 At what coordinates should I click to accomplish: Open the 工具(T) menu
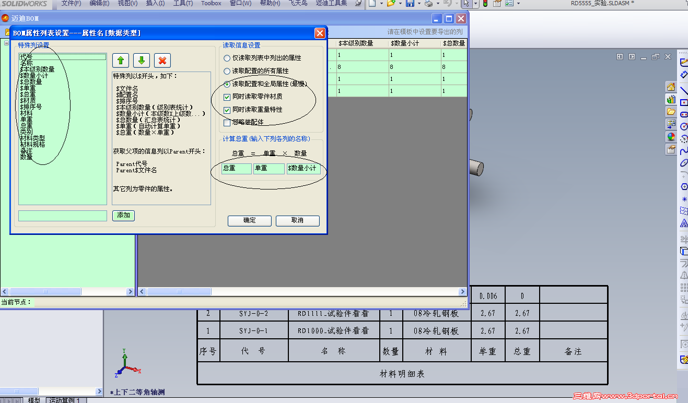(x=183, y=3)
